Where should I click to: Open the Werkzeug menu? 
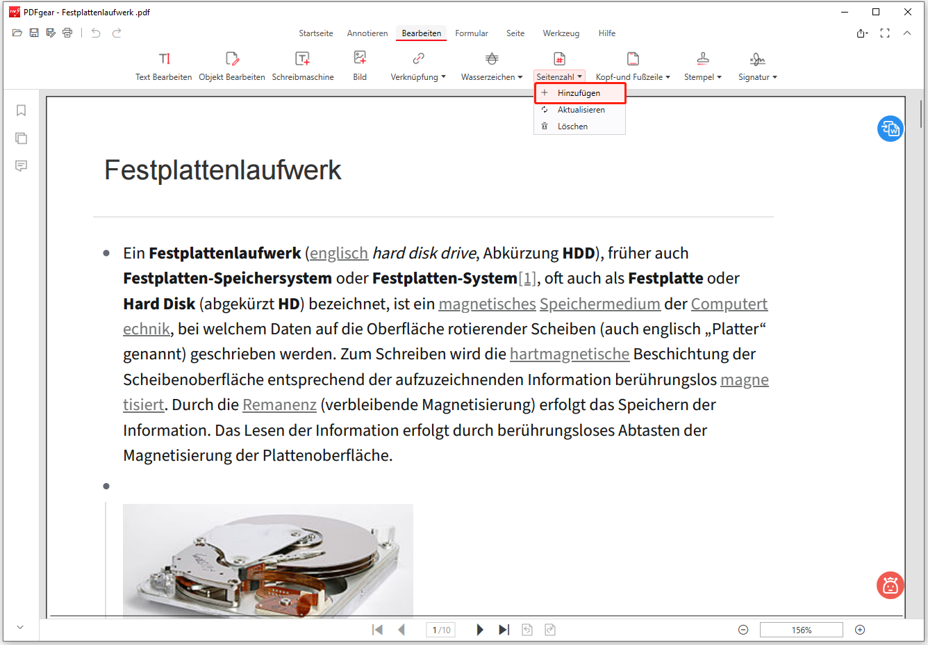coord(561,33)
